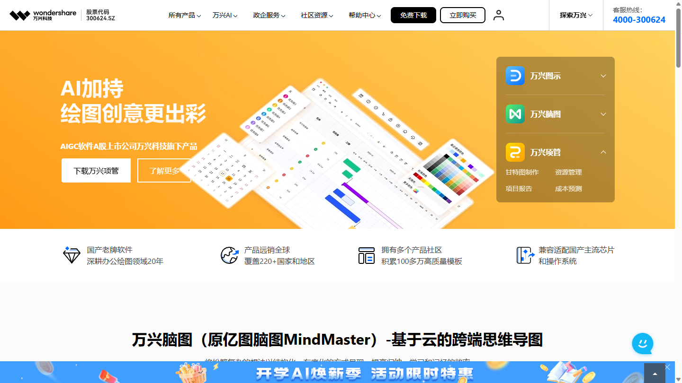The width and height of the screenshot is (682, 383).
Task: Click the Wondershare logo
Action: (x=43, y=15)
